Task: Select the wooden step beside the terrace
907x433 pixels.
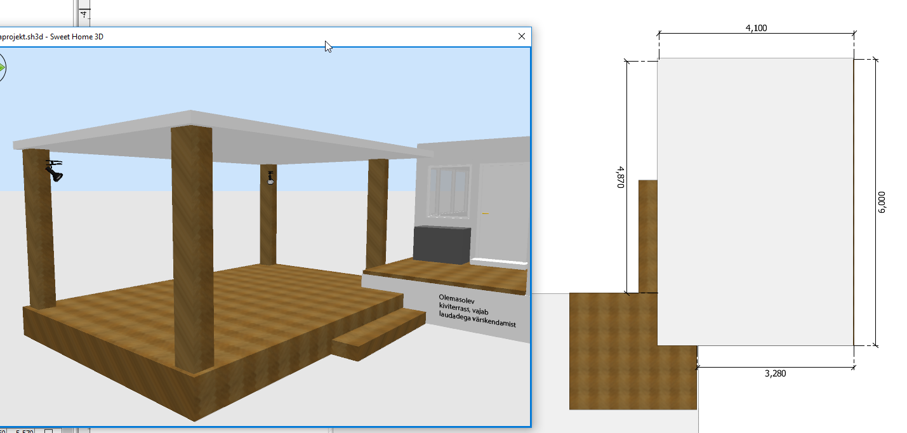Action: [x=379, y=334]
